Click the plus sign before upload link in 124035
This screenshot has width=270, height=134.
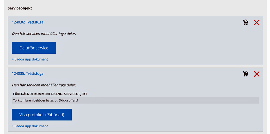point(13,126)
